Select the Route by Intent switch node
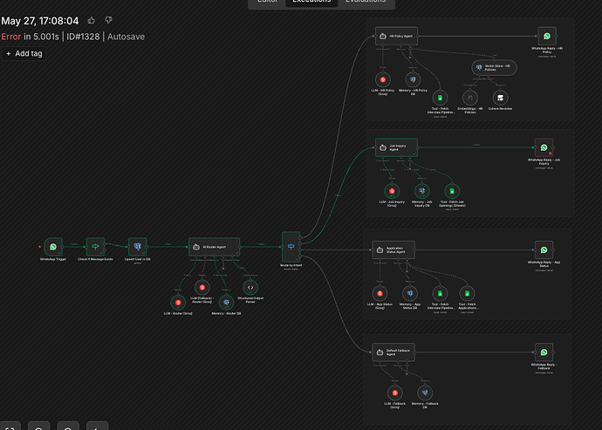 pyautogui.click(x=291, y=247)
